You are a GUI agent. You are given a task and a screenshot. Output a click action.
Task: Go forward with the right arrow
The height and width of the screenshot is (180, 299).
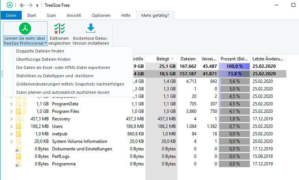(30, 5)
